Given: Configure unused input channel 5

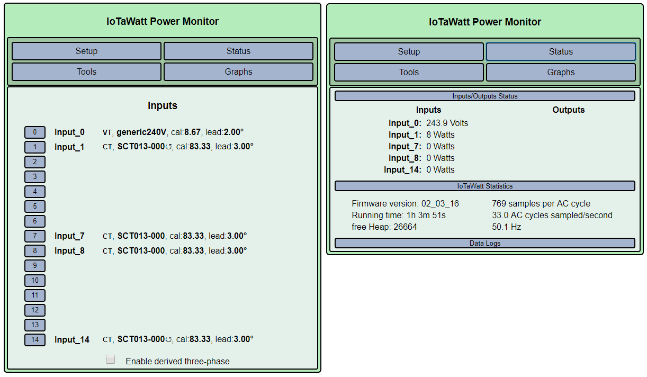Looking at the screenshot, I should pyautogui.click(x=35, y=207).
